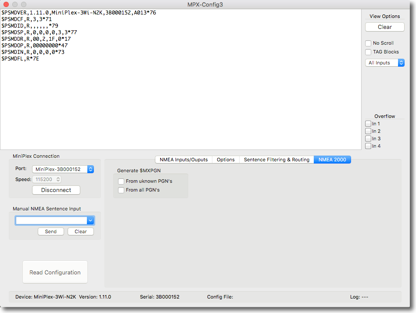Open the Port dropdown MiniPlex-3B000152
The width and height of the screenshot is (416, 313).
(x=63, y=169)
